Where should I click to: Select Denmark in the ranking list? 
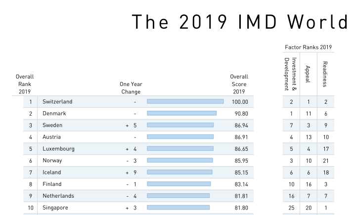pyautogui.click(x=54, y=114)
